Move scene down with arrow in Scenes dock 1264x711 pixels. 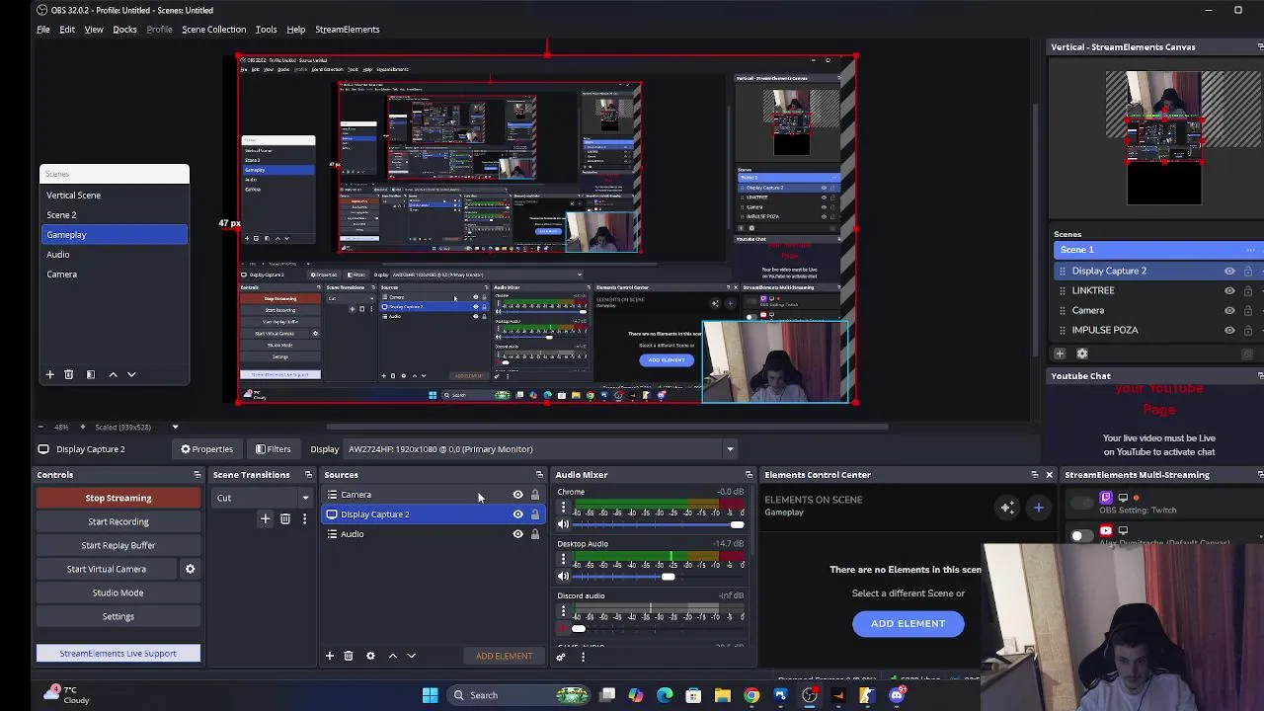point(131,374)
